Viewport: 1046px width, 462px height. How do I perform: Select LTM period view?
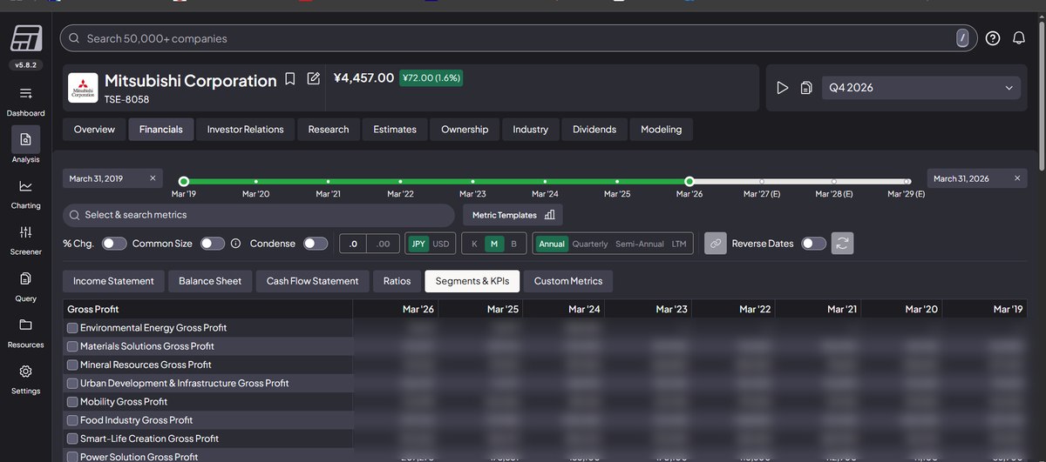(679, 244)
